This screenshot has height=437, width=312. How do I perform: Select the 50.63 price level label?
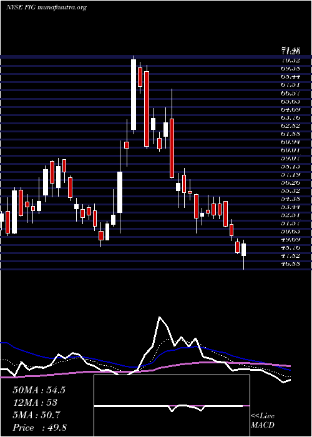pos(291,232)
